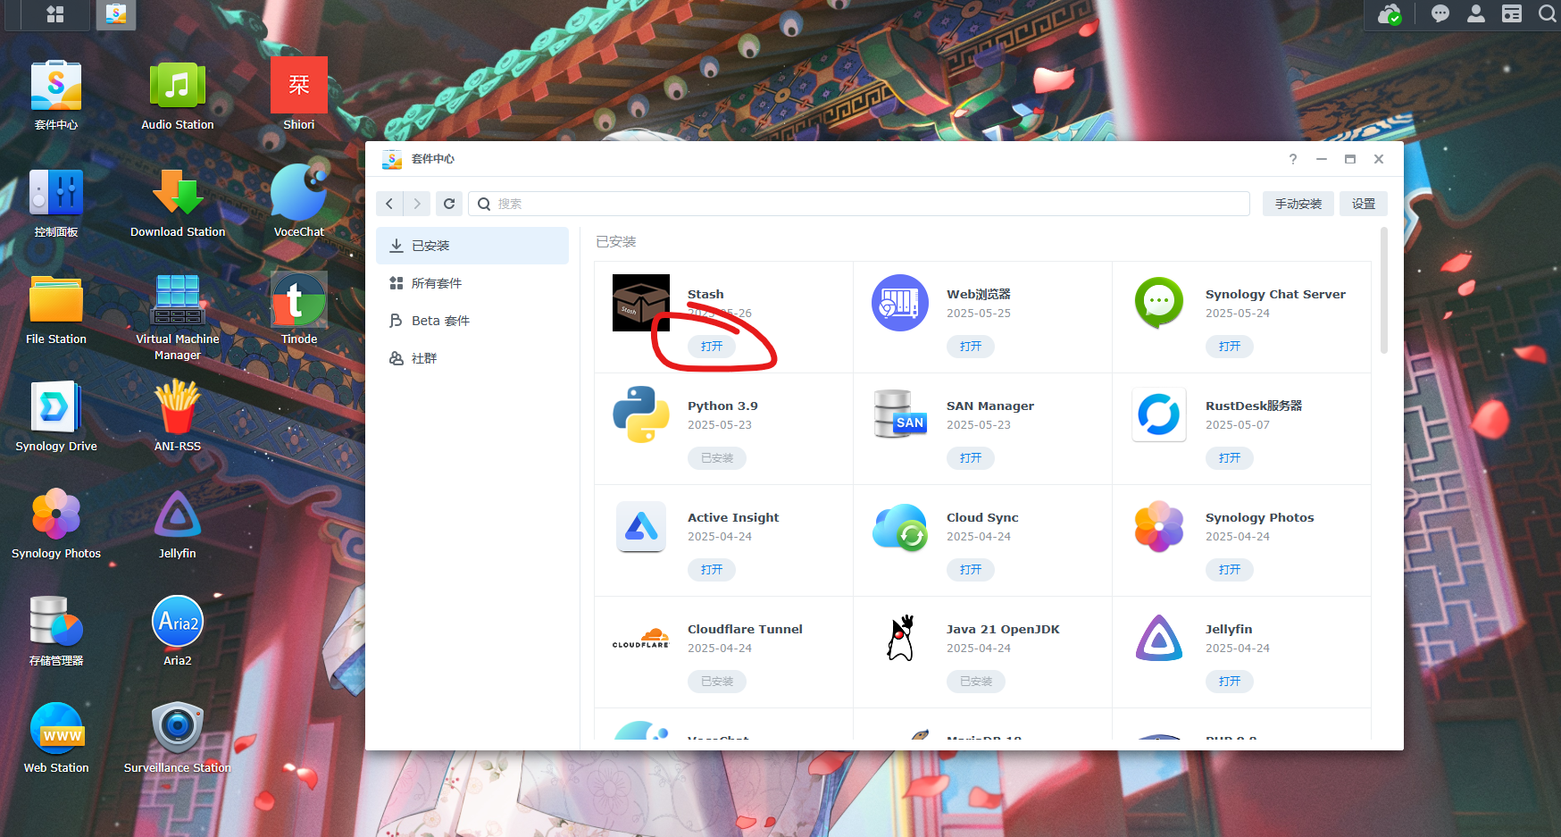Select the Package Center taskbar icon
The height and width of the screenshot is (837, 1561).
click(x=116, y=14)
